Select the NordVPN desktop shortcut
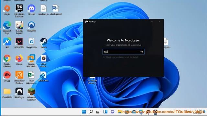 click(x=31, y=26)
